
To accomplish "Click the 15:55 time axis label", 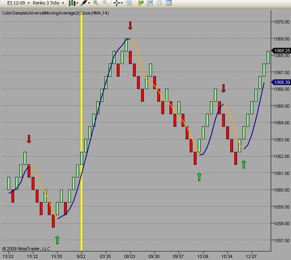I will tap(57, 256).
